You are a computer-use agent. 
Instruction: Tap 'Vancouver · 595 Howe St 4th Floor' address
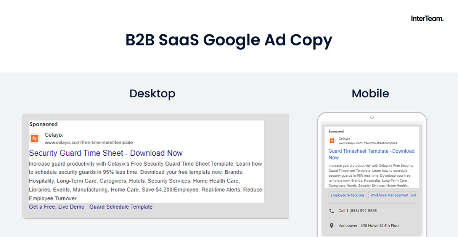(x=369, y=226)
